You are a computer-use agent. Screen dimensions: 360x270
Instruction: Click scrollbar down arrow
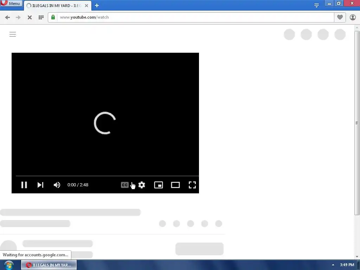pos(357,257)
